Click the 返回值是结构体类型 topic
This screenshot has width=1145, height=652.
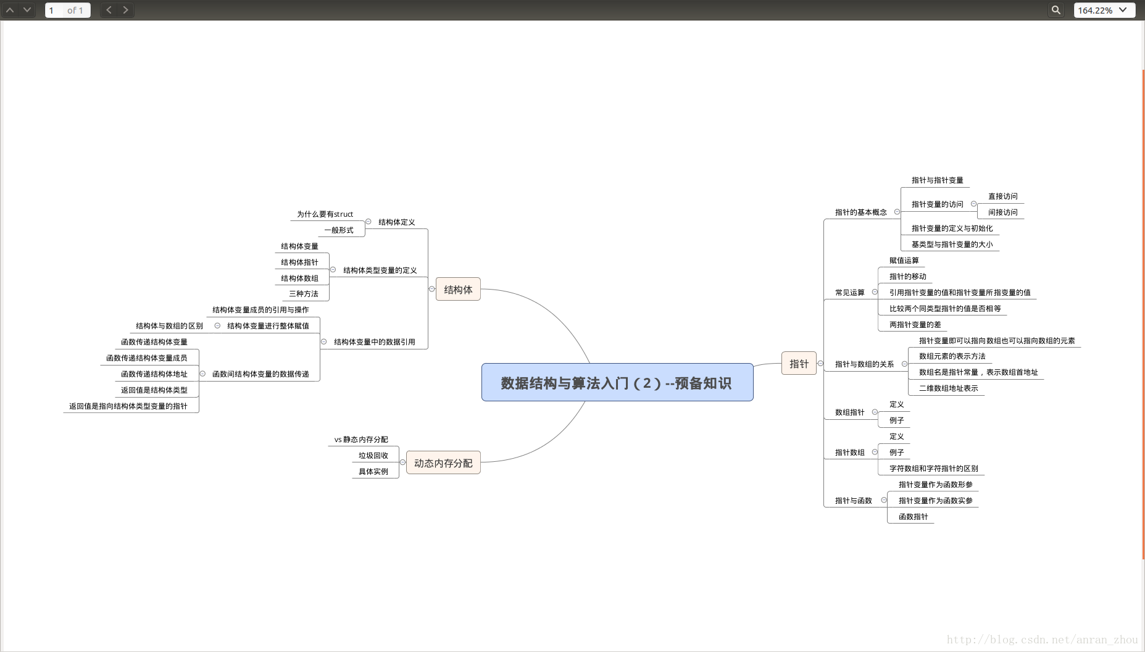(x=154, y=390)
